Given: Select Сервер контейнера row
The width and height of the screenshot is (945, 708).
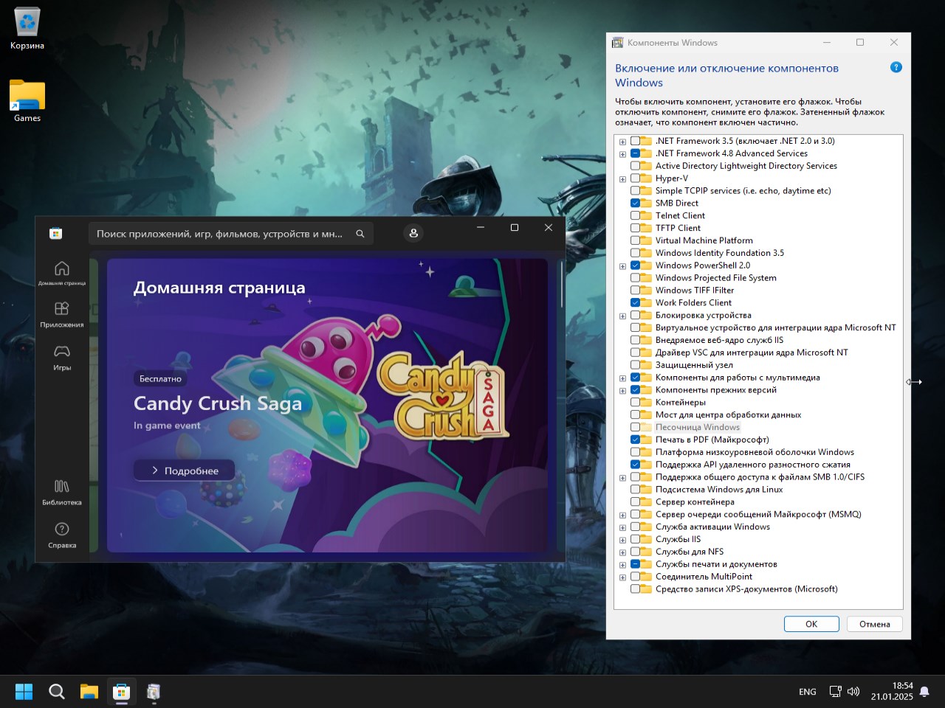Looking at the screenshot, I should pos(695,502).
